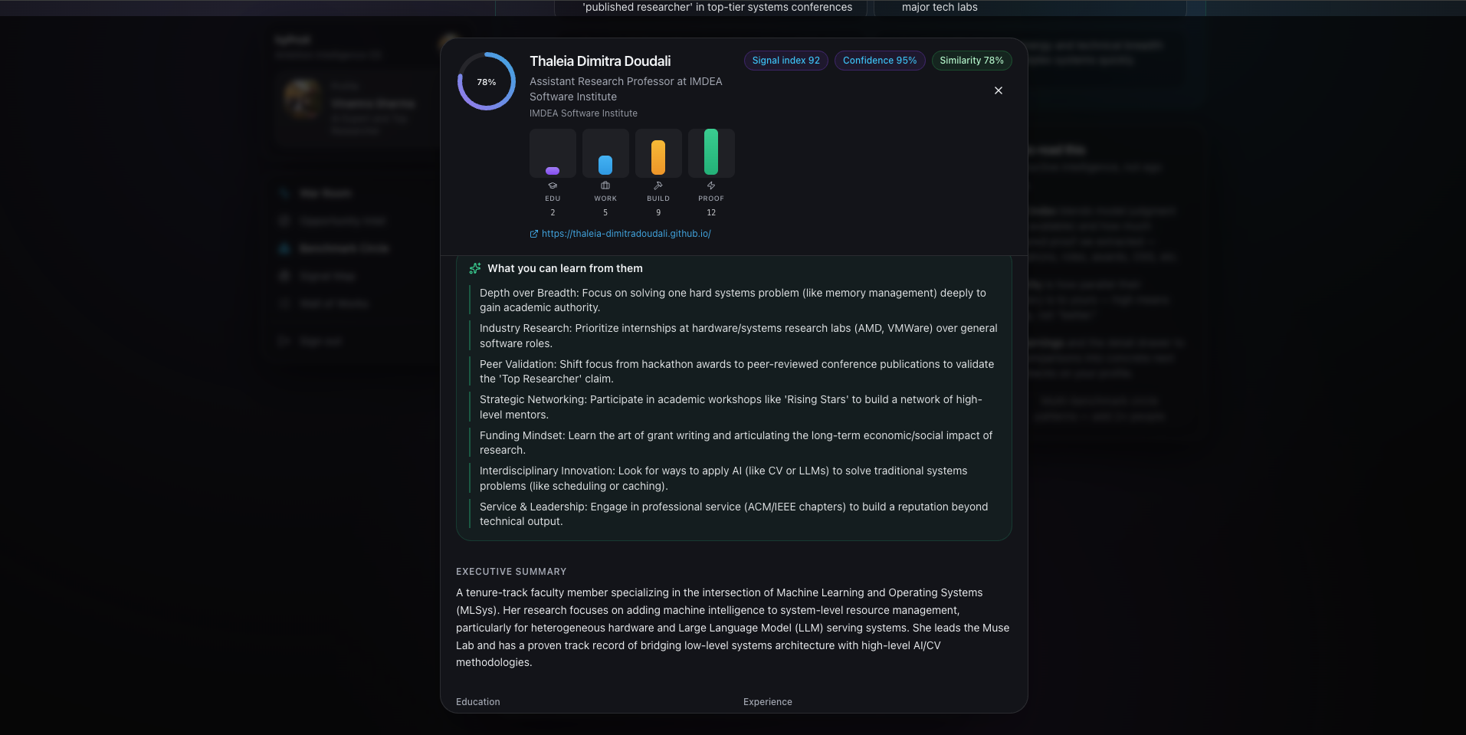Viewport: 1466px width, 735px height.
Task: Click the executive summary paragraph about MLSys
Action: pyautogui.click(x=733, y=628)
